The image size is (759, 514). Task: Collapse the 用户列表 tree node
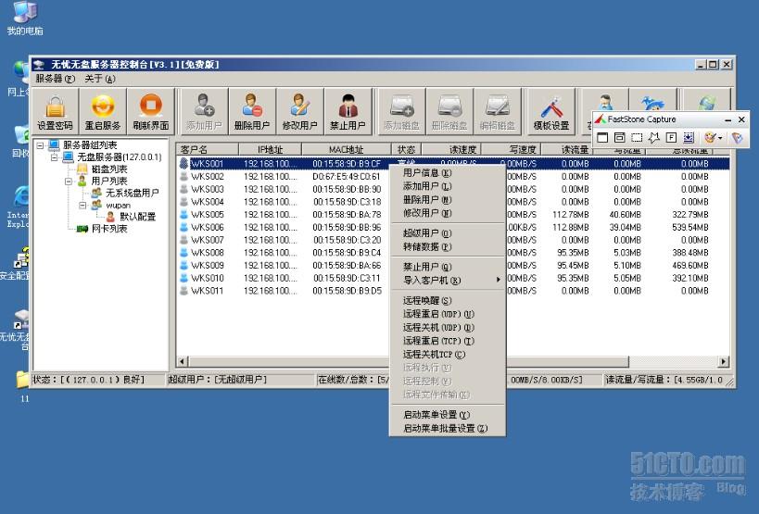click(69, 182)
